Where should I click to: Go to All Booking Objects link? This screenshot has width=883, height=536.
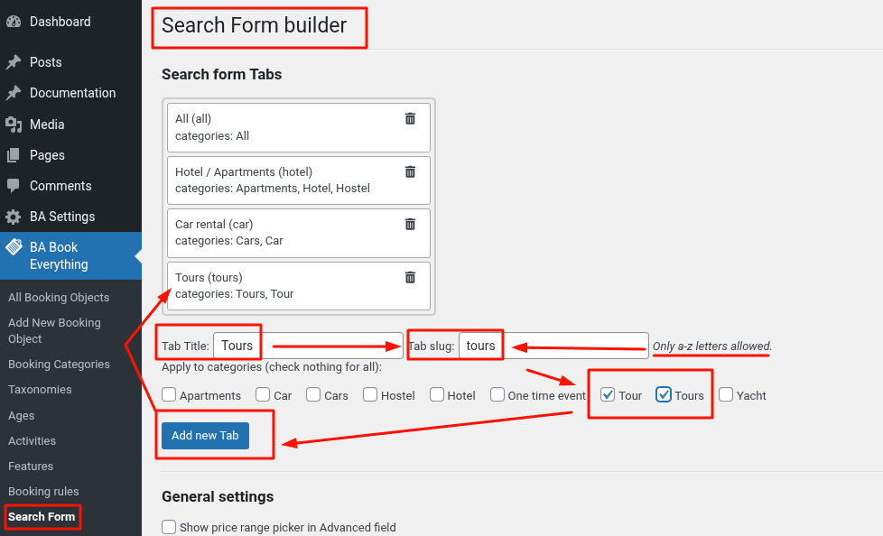point(59,298)
